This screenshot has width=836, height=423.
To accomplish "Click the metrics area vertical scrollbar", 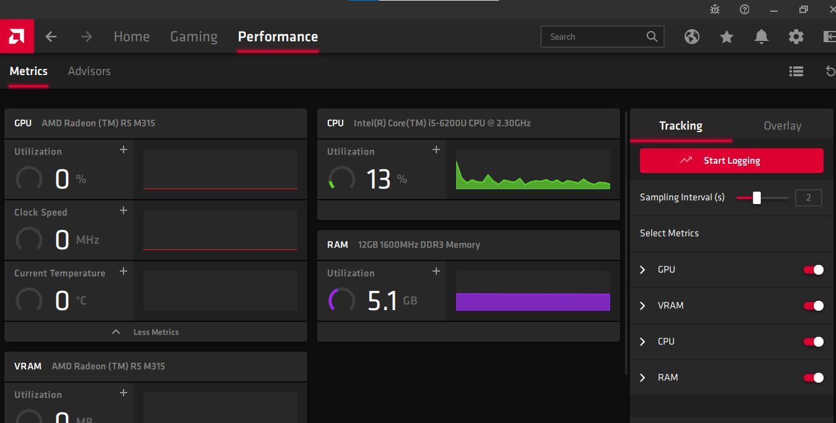I will (x=626, y=242).
